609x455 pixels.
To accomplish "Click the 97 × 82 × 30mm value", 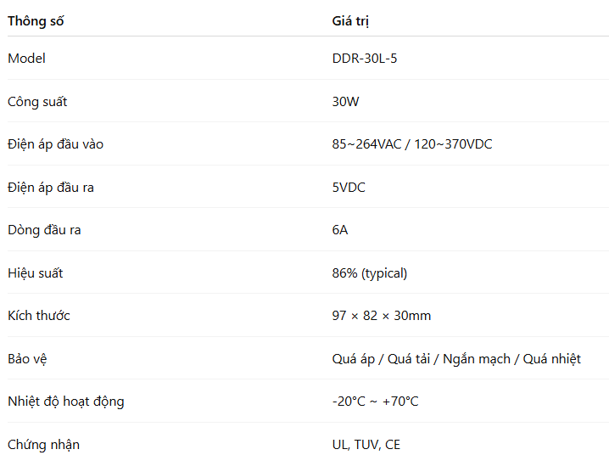I will tap(382, 316).
